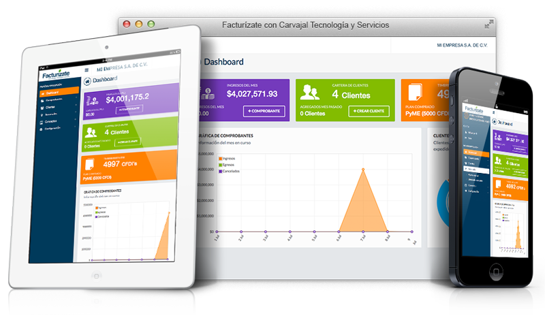This screenshot has height=333, width=545.
Task: Click document icon in desktop orange card
Action: click(415, 92)
